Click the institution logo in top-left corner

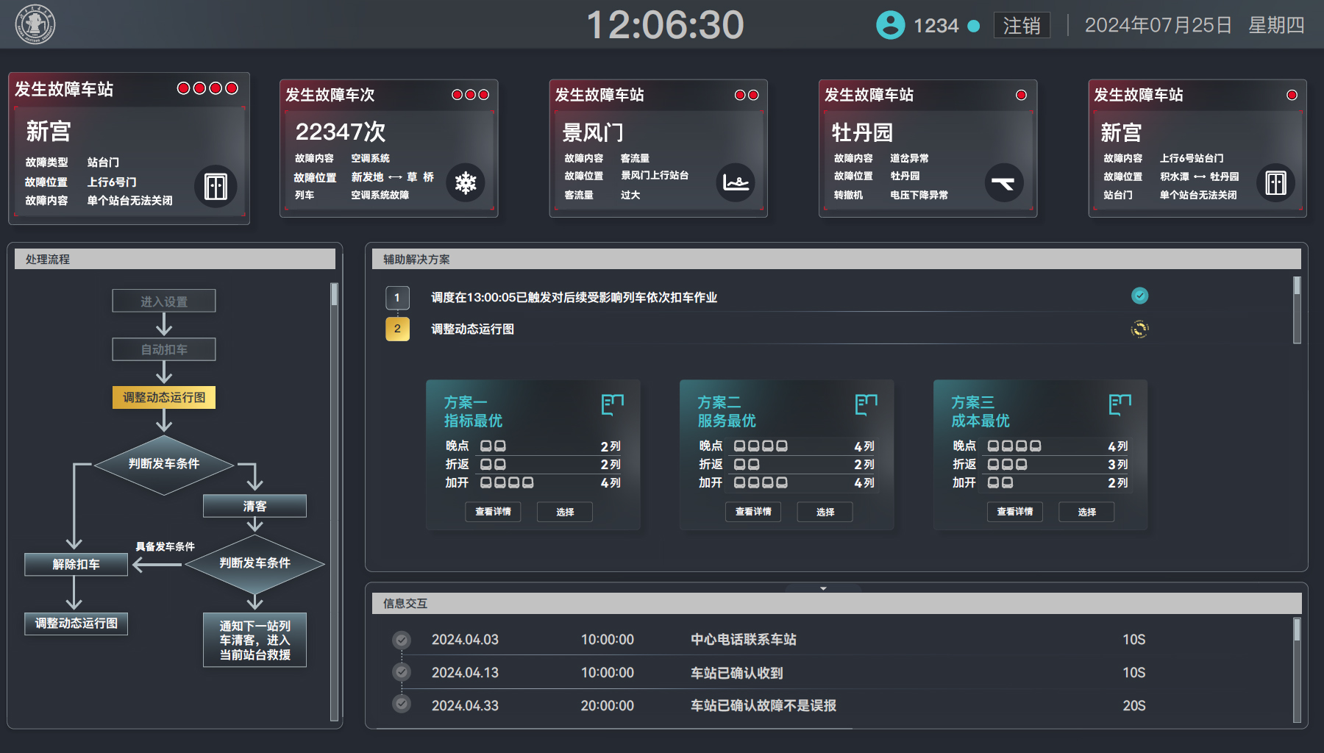[35, 24]
